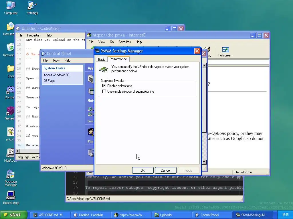Viewport: 293px width, 219px height.
Task: Click the 96WM Settings Manager title icon
Action: [97, 51]
